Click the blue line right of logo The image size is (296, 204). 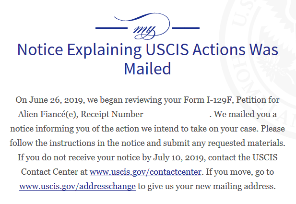tap(186, 28)
